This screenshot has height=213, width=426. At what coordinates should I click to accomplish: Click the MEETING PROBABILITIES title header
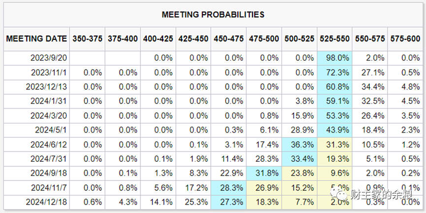tap(213, 14)
